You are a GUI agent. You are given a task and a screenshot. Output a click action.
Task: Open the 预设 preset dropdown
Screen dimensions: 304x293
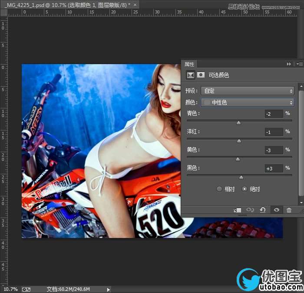[248, 91]
